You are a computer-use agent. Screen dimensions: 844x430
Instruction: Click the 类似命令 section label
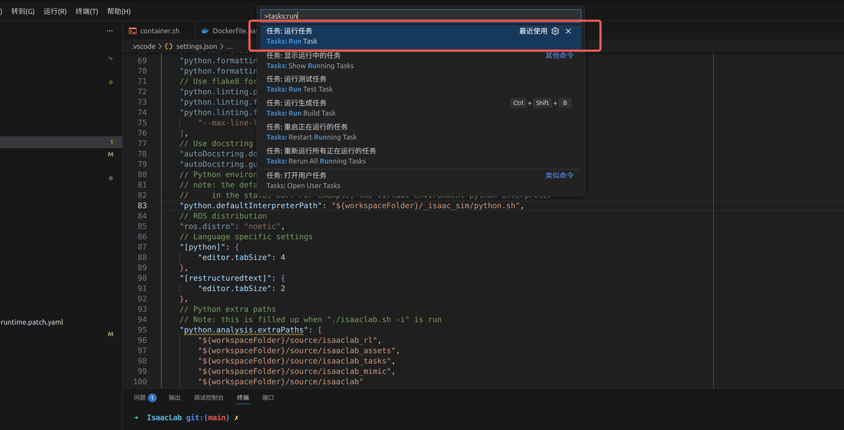point(559,175)
